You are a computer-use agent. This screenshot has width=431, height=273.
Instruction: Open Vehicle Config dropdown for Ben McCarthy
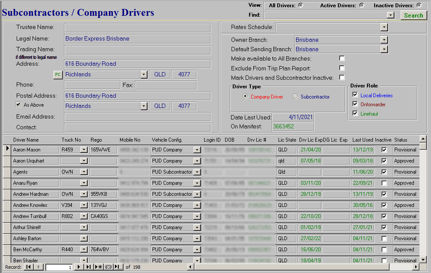197,250
